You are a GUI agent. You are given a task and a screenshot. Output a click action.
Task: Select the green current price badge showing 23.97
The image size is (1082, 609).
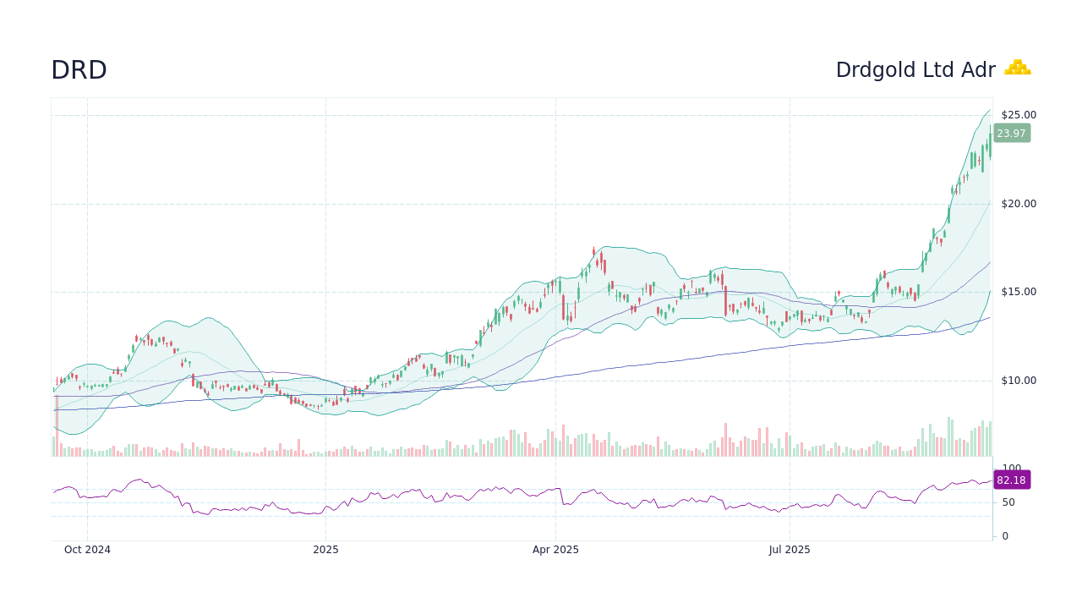click(x=1011, y=133)
